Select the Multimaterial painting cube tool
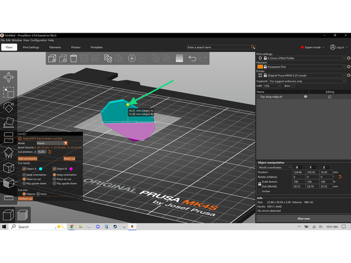This screenshot has width=351, height=263. tap(8, 182)
